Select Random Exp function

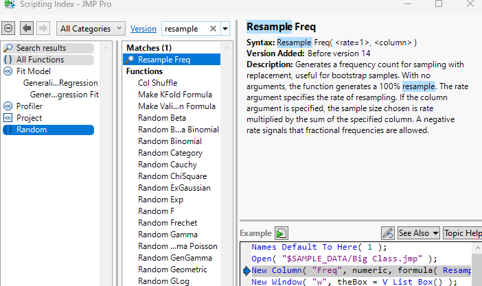(161, 200)
